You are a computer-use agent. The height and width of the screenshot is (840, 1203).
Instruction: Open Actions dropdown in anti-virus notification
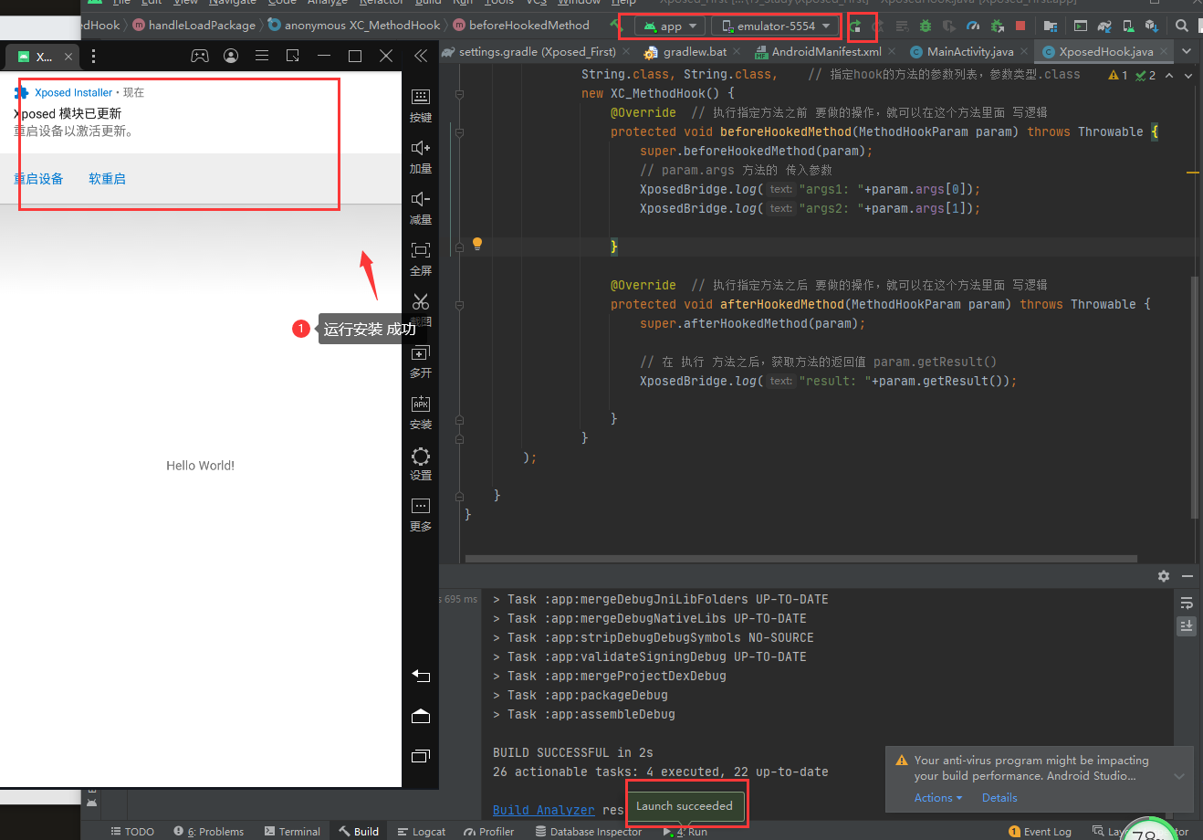click(938, 797)
